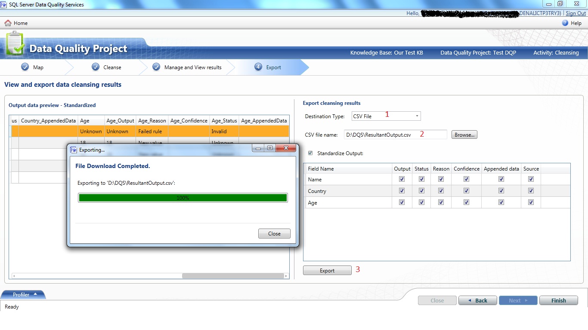
Task: Open the Profiler tab
Action: 23,294
